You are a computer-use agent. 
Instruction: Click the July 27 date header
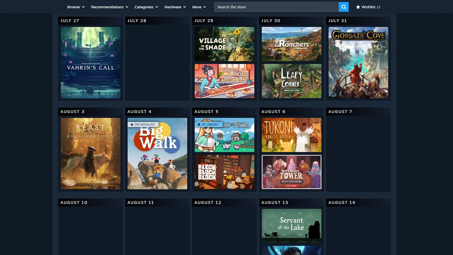91,21
